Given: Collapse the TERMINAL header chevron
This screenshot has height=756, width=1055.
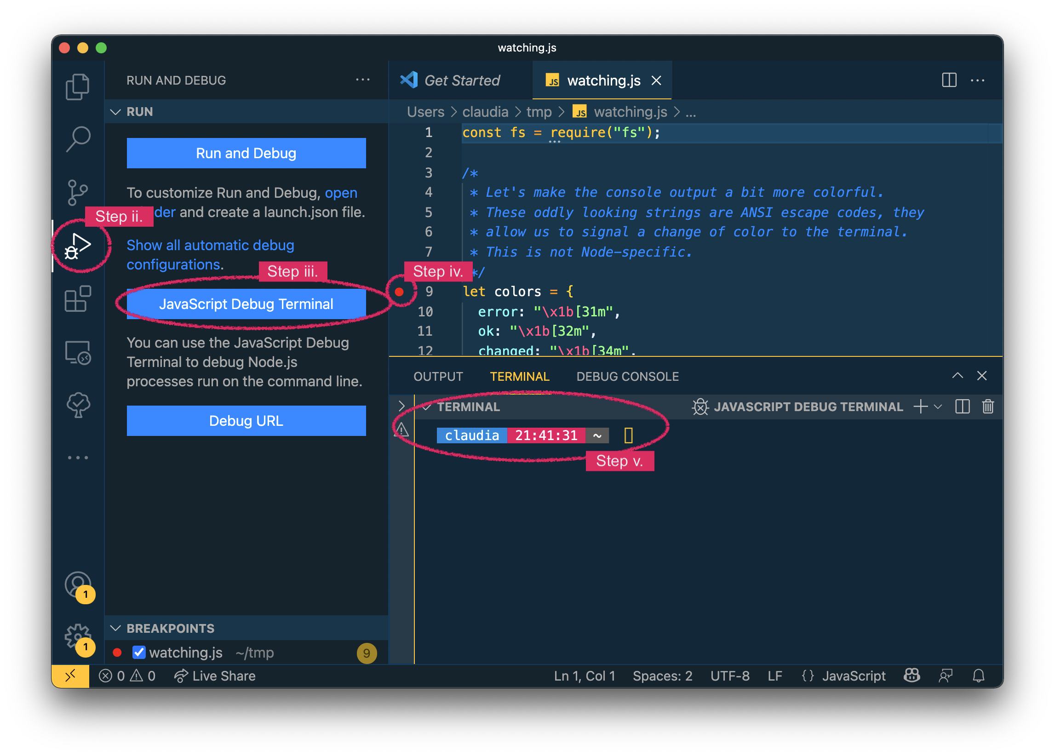Looking at the screenshot, I should click(x=427, y=407).
